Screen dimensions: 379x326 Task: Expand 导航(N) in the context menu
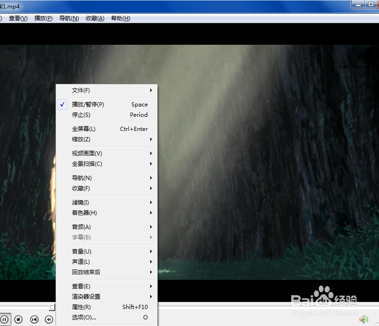[x=106, y=178]
